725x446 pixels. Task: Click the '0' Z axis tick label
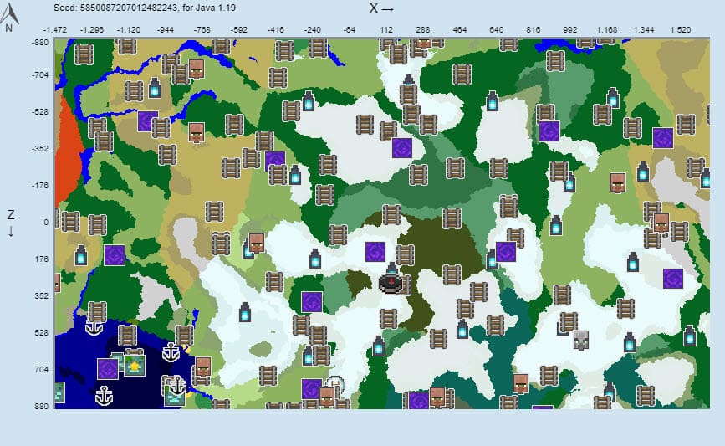pos(46,222)
